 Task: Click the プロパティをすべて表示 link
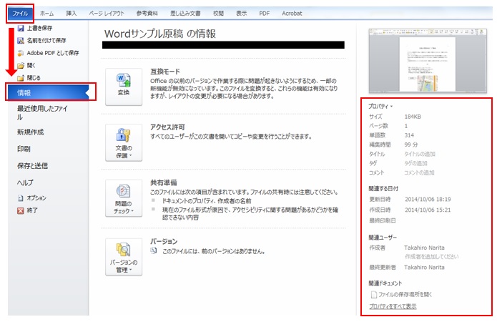(393, 306)
